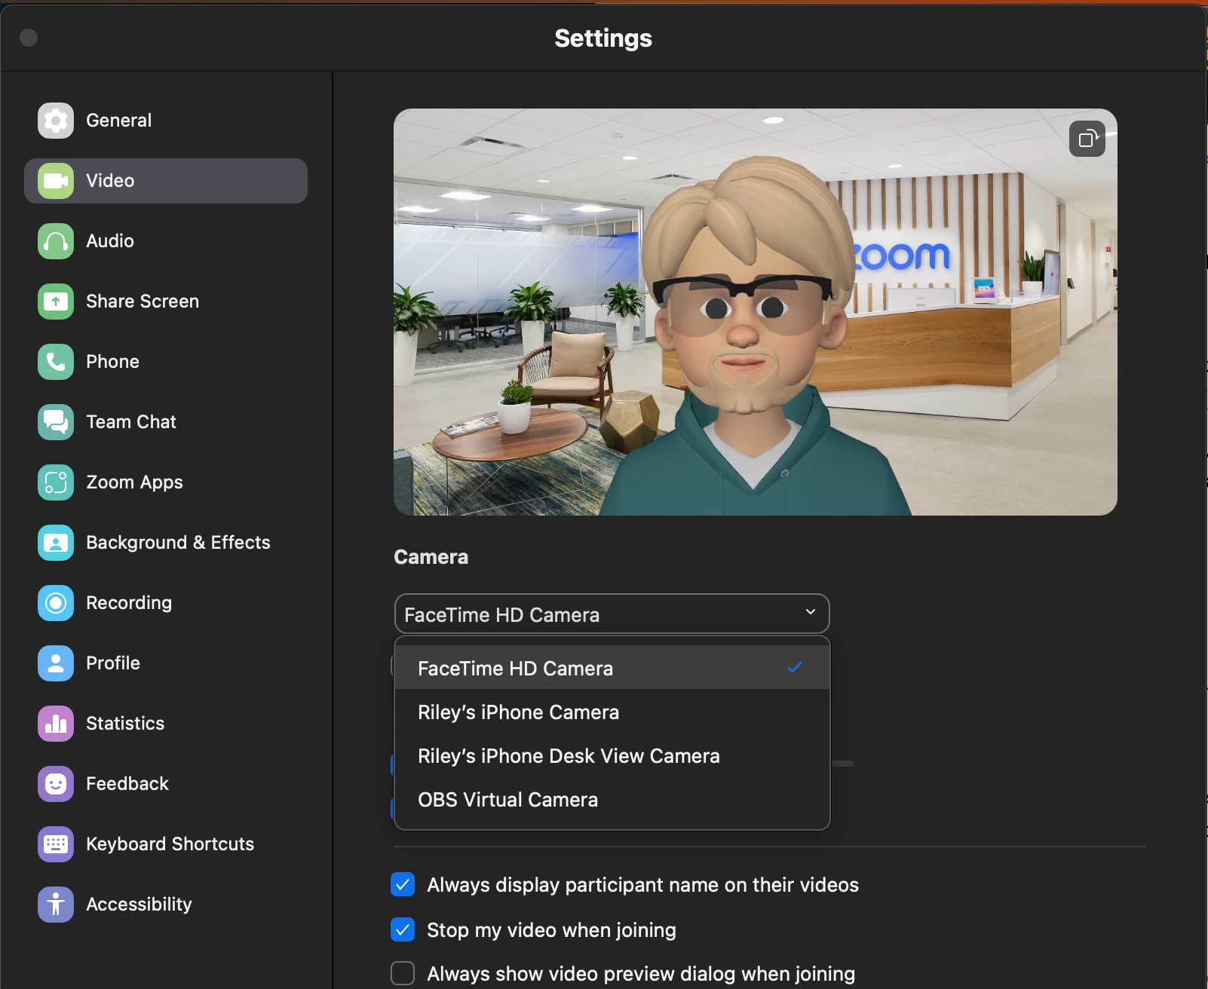
Task: Select OBS Virtual Camera
Action: [x=612, y=800]
